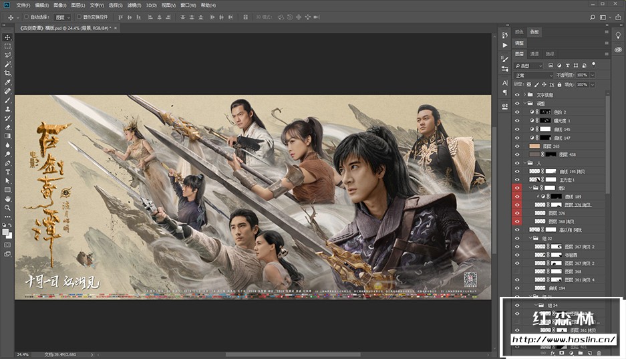Open the 图像(I) menu
The height and width of the screenshot is (359, 626).
point(60,5)
